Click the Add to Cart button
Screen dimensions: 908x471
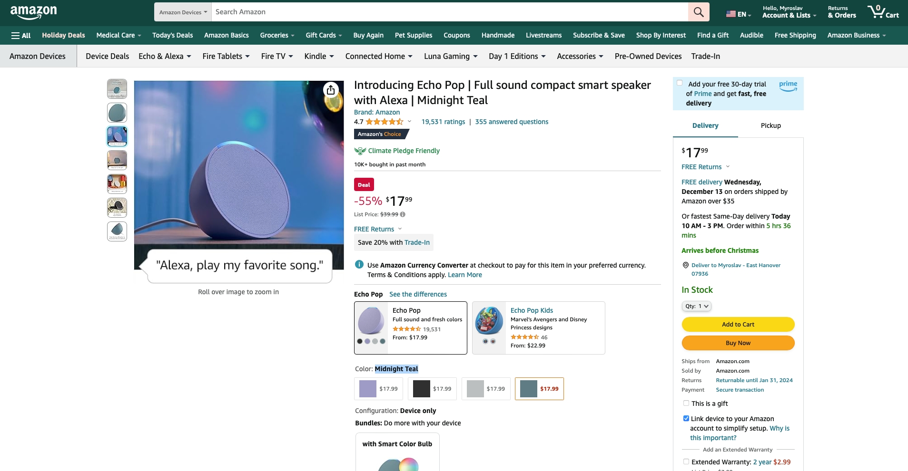738,324
